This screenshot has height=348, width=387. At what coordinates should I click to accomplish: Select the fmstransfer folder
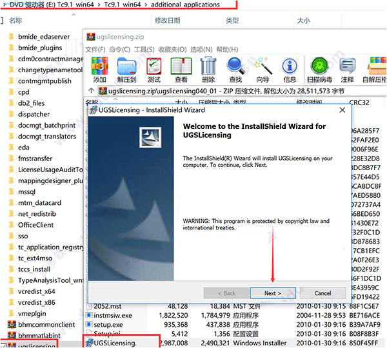[35, 159]
